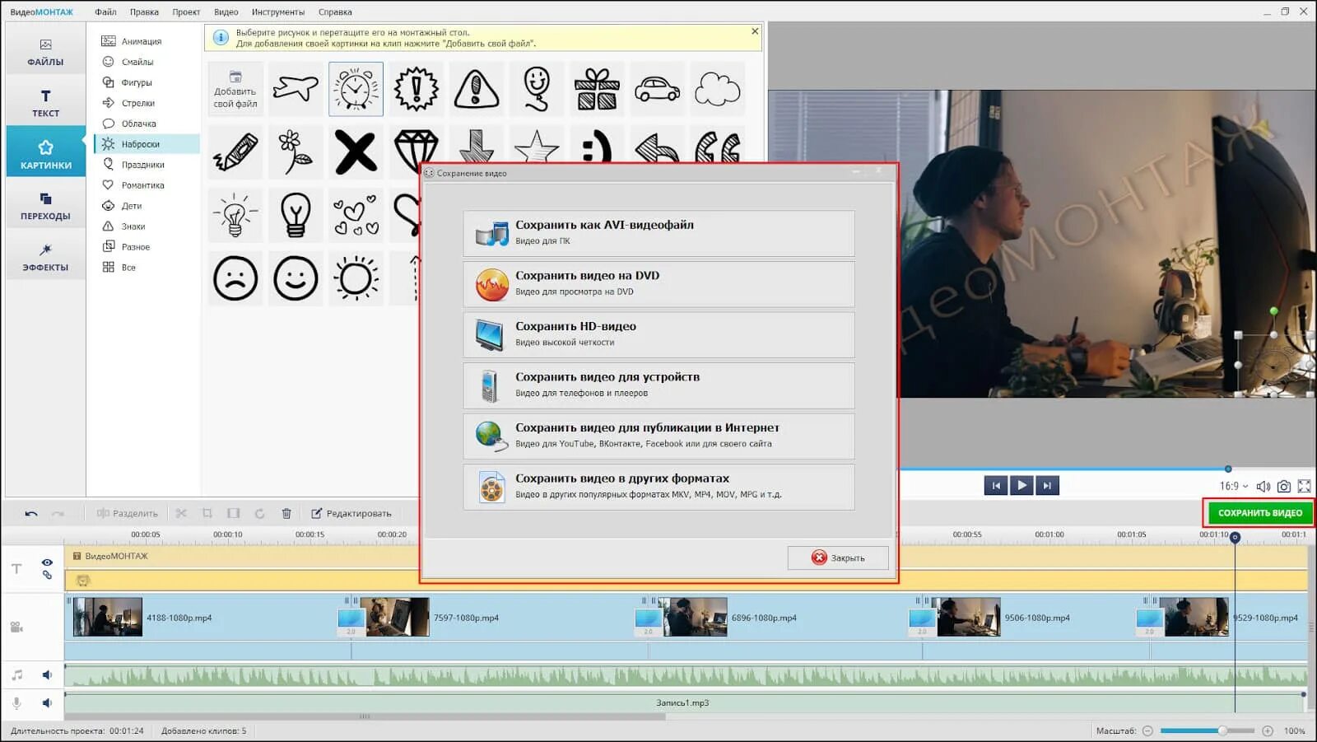The image size is (1317, 742).
Task: Click the timeline zoom slider
Action: click(x=1207, y=730)
